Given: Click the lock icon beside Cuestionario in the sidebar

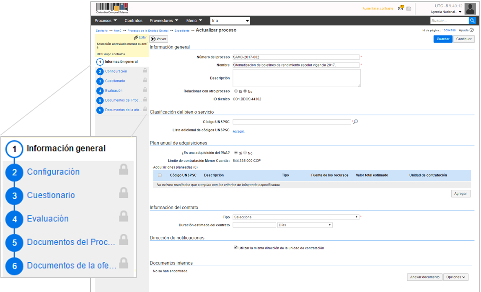Looking at the screenshot, I should (x=145, y=80).
